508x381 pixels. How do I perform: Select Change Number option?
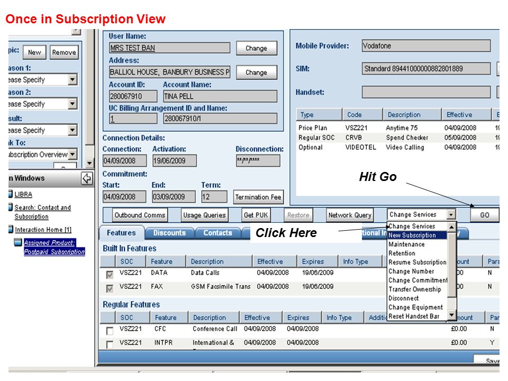[417, 271]
